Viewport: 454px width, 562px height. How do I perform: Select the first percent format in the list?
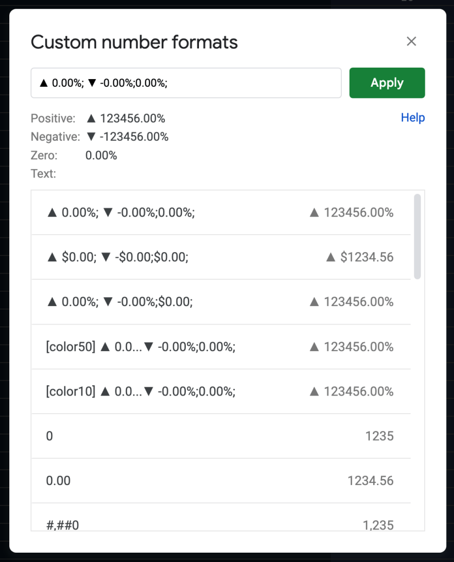(x=121, y=213)
